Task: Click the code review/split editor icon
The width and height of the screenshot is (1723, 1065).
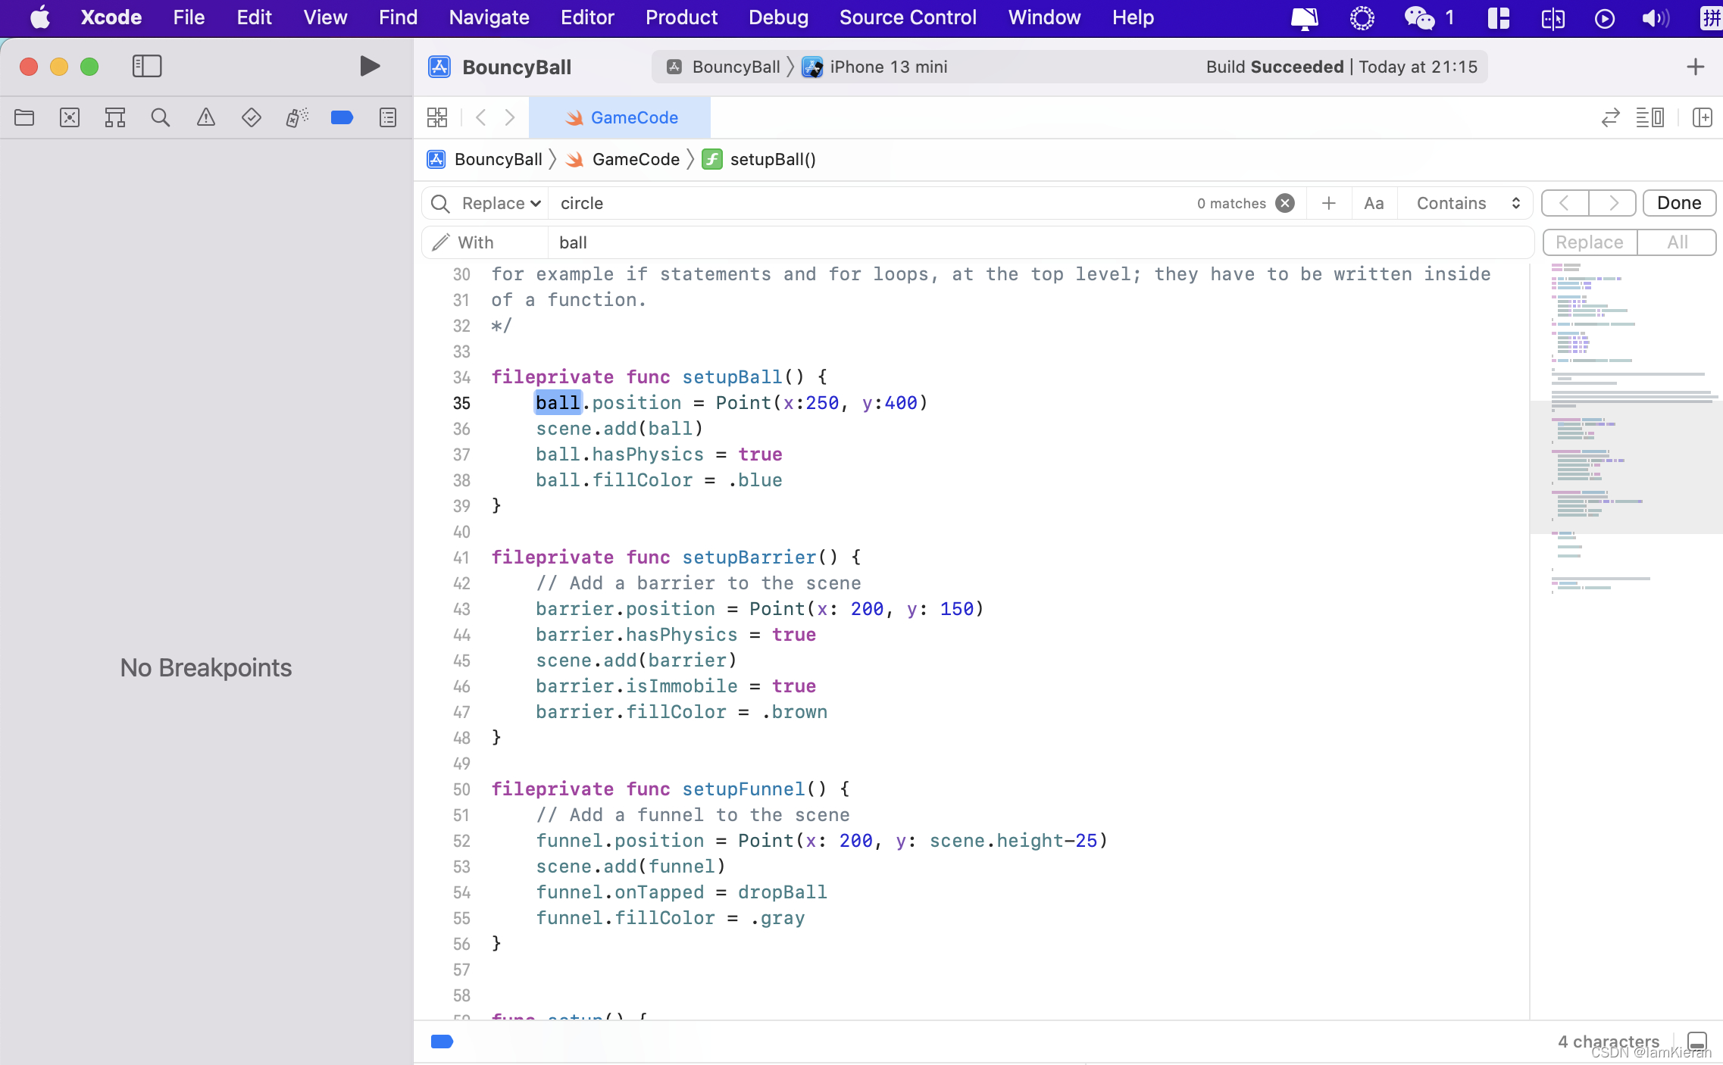Action: coord(1611,117)
